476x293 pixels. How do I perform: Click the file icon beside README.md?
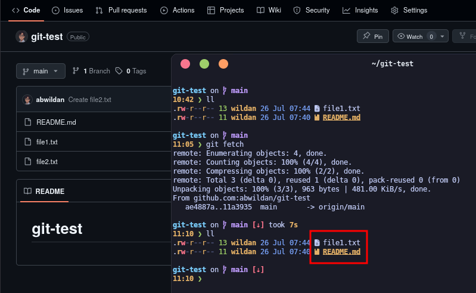(27, 122)
